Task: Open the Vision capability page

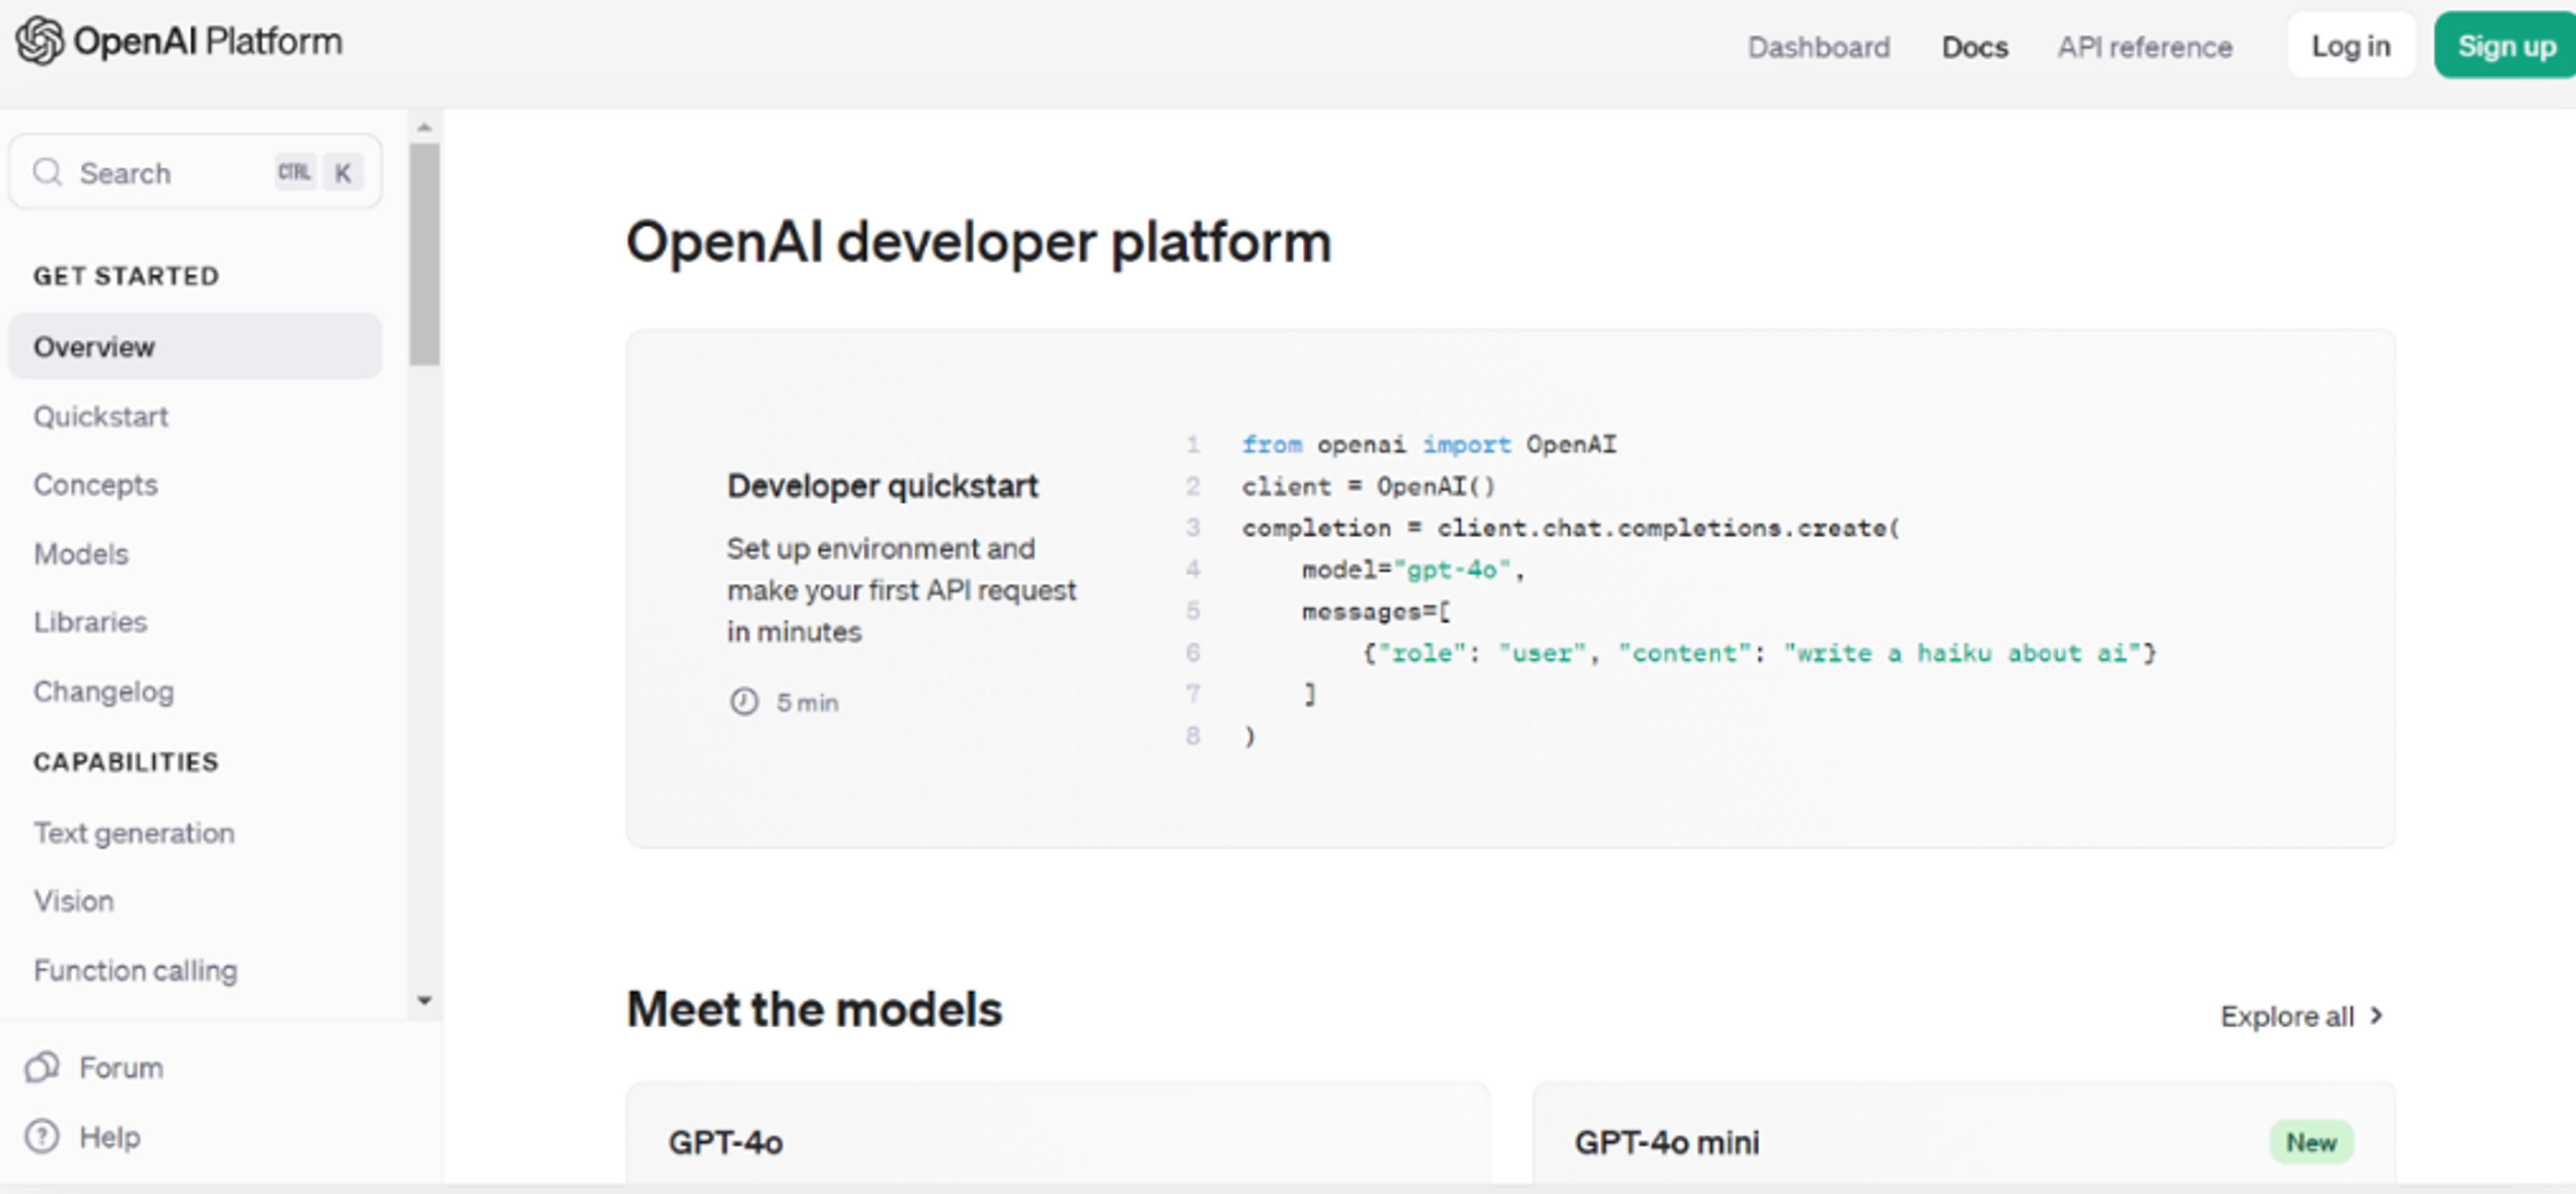Action: pos(74,901)
